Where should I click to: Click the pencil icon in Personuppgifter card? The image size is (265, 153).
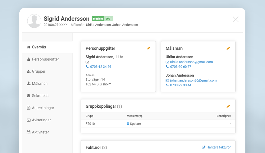148,49
